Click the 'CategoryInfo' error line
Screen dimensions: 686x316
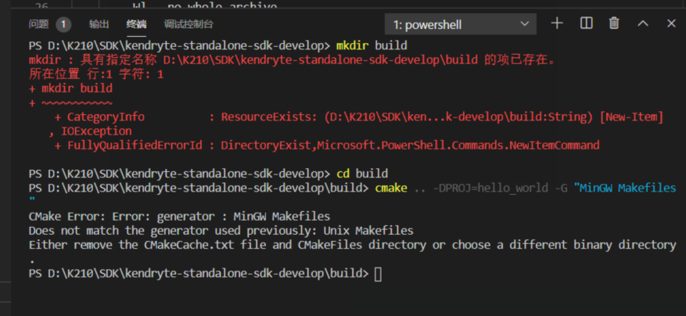point(359,117)
